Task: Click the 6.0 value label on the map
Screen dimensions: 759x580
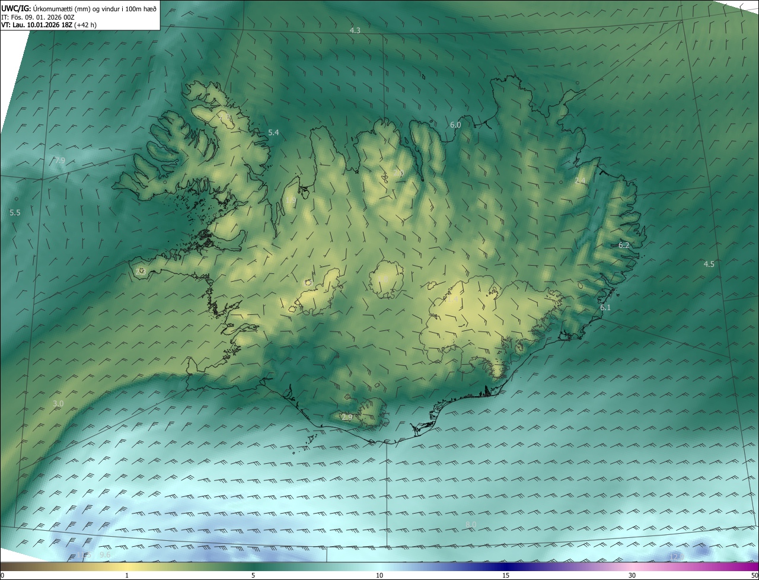Action: 455,125
